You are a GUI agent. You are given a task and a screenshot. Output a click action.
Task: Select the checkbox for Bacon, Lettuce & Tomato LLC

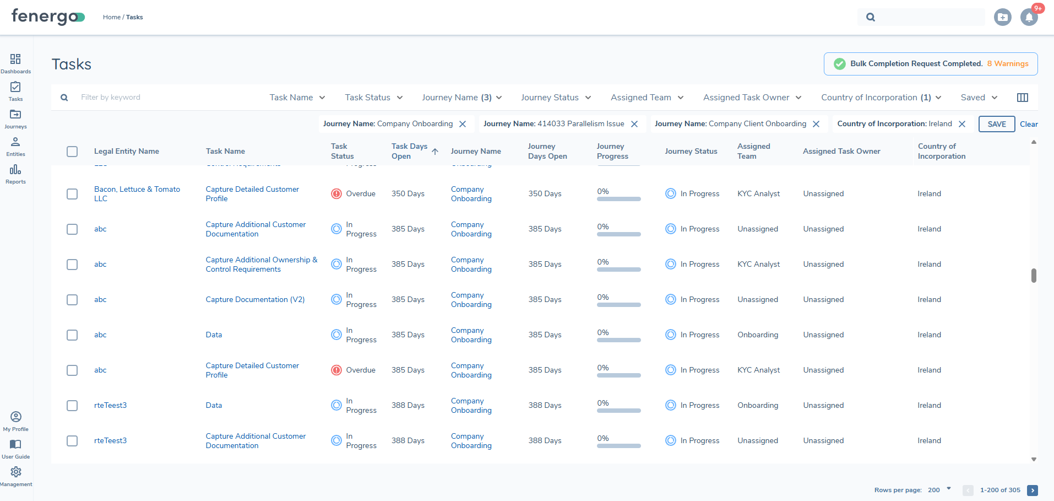[72, 193]
